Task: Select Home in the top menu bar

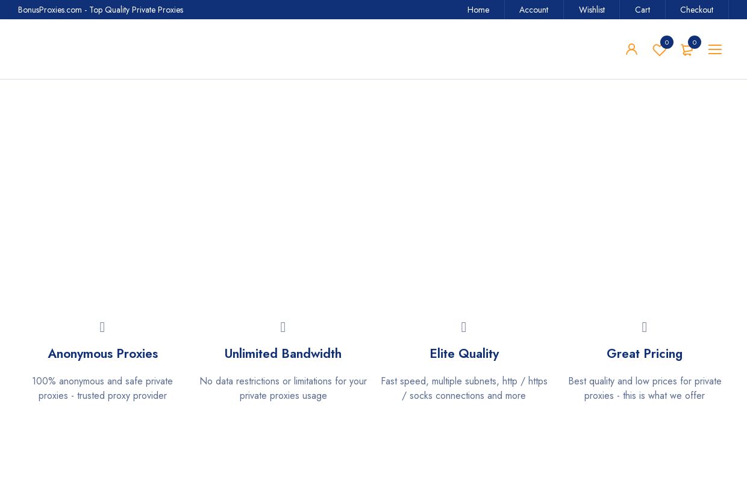Action: tap(478, 10)
